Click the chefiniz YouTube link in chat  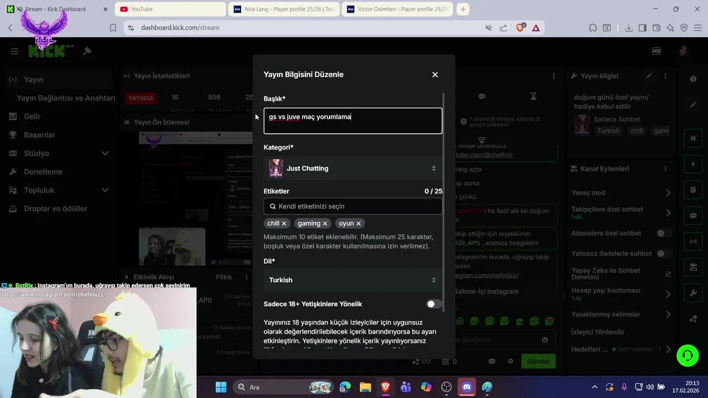click(x=484, y=155)
